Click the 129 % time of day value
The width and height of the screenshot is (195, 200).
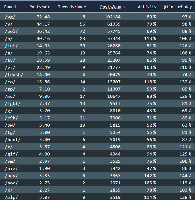point(185,96)
